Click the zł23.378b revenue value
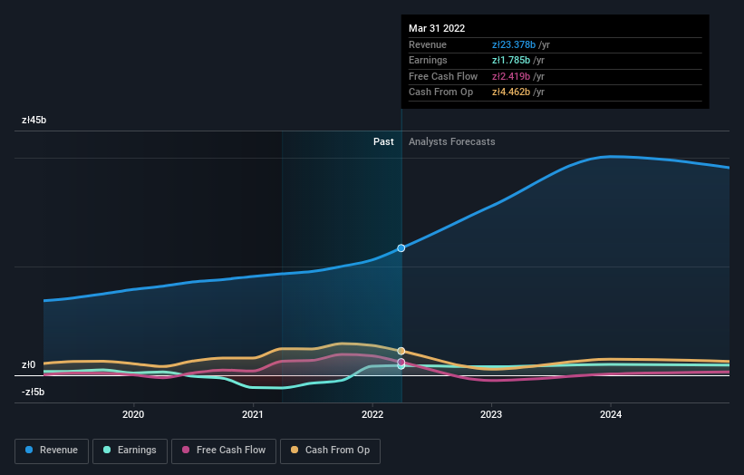Viewport: 744px width, 475px height. click(x=514, y=44)
